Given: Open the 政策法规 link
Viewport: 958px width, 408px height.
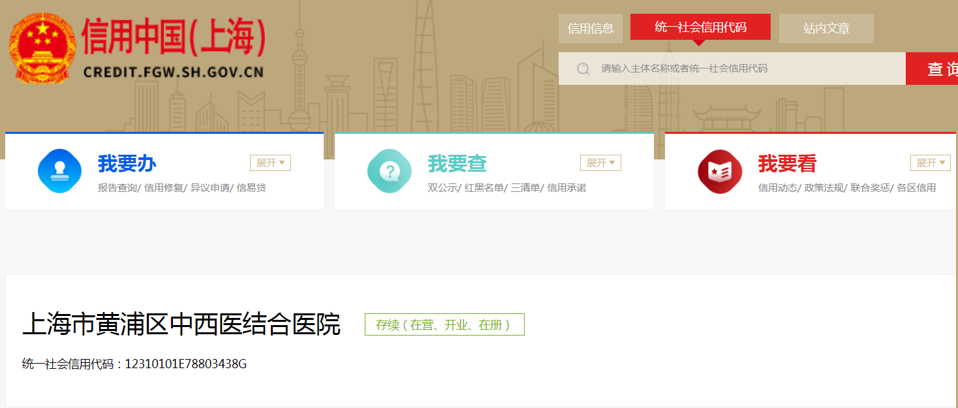Looking at the screenshot, I should 824,188.
